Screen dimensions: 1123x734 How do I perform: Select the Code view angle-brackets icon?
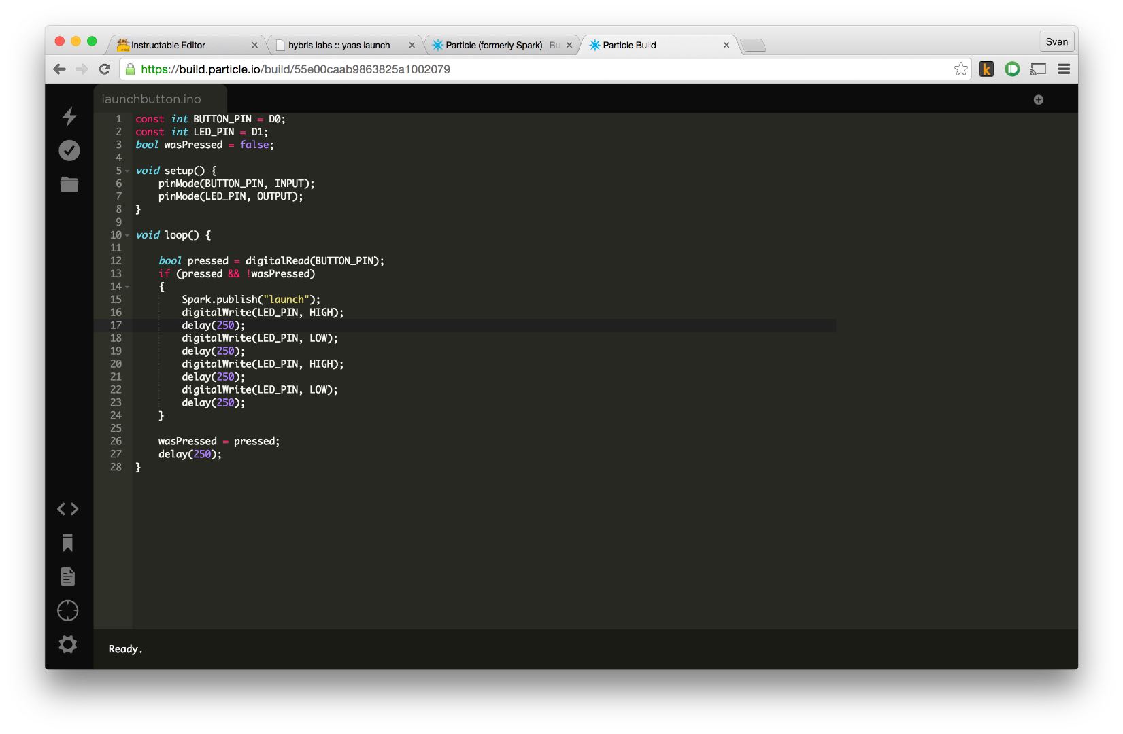click(67, 508)
